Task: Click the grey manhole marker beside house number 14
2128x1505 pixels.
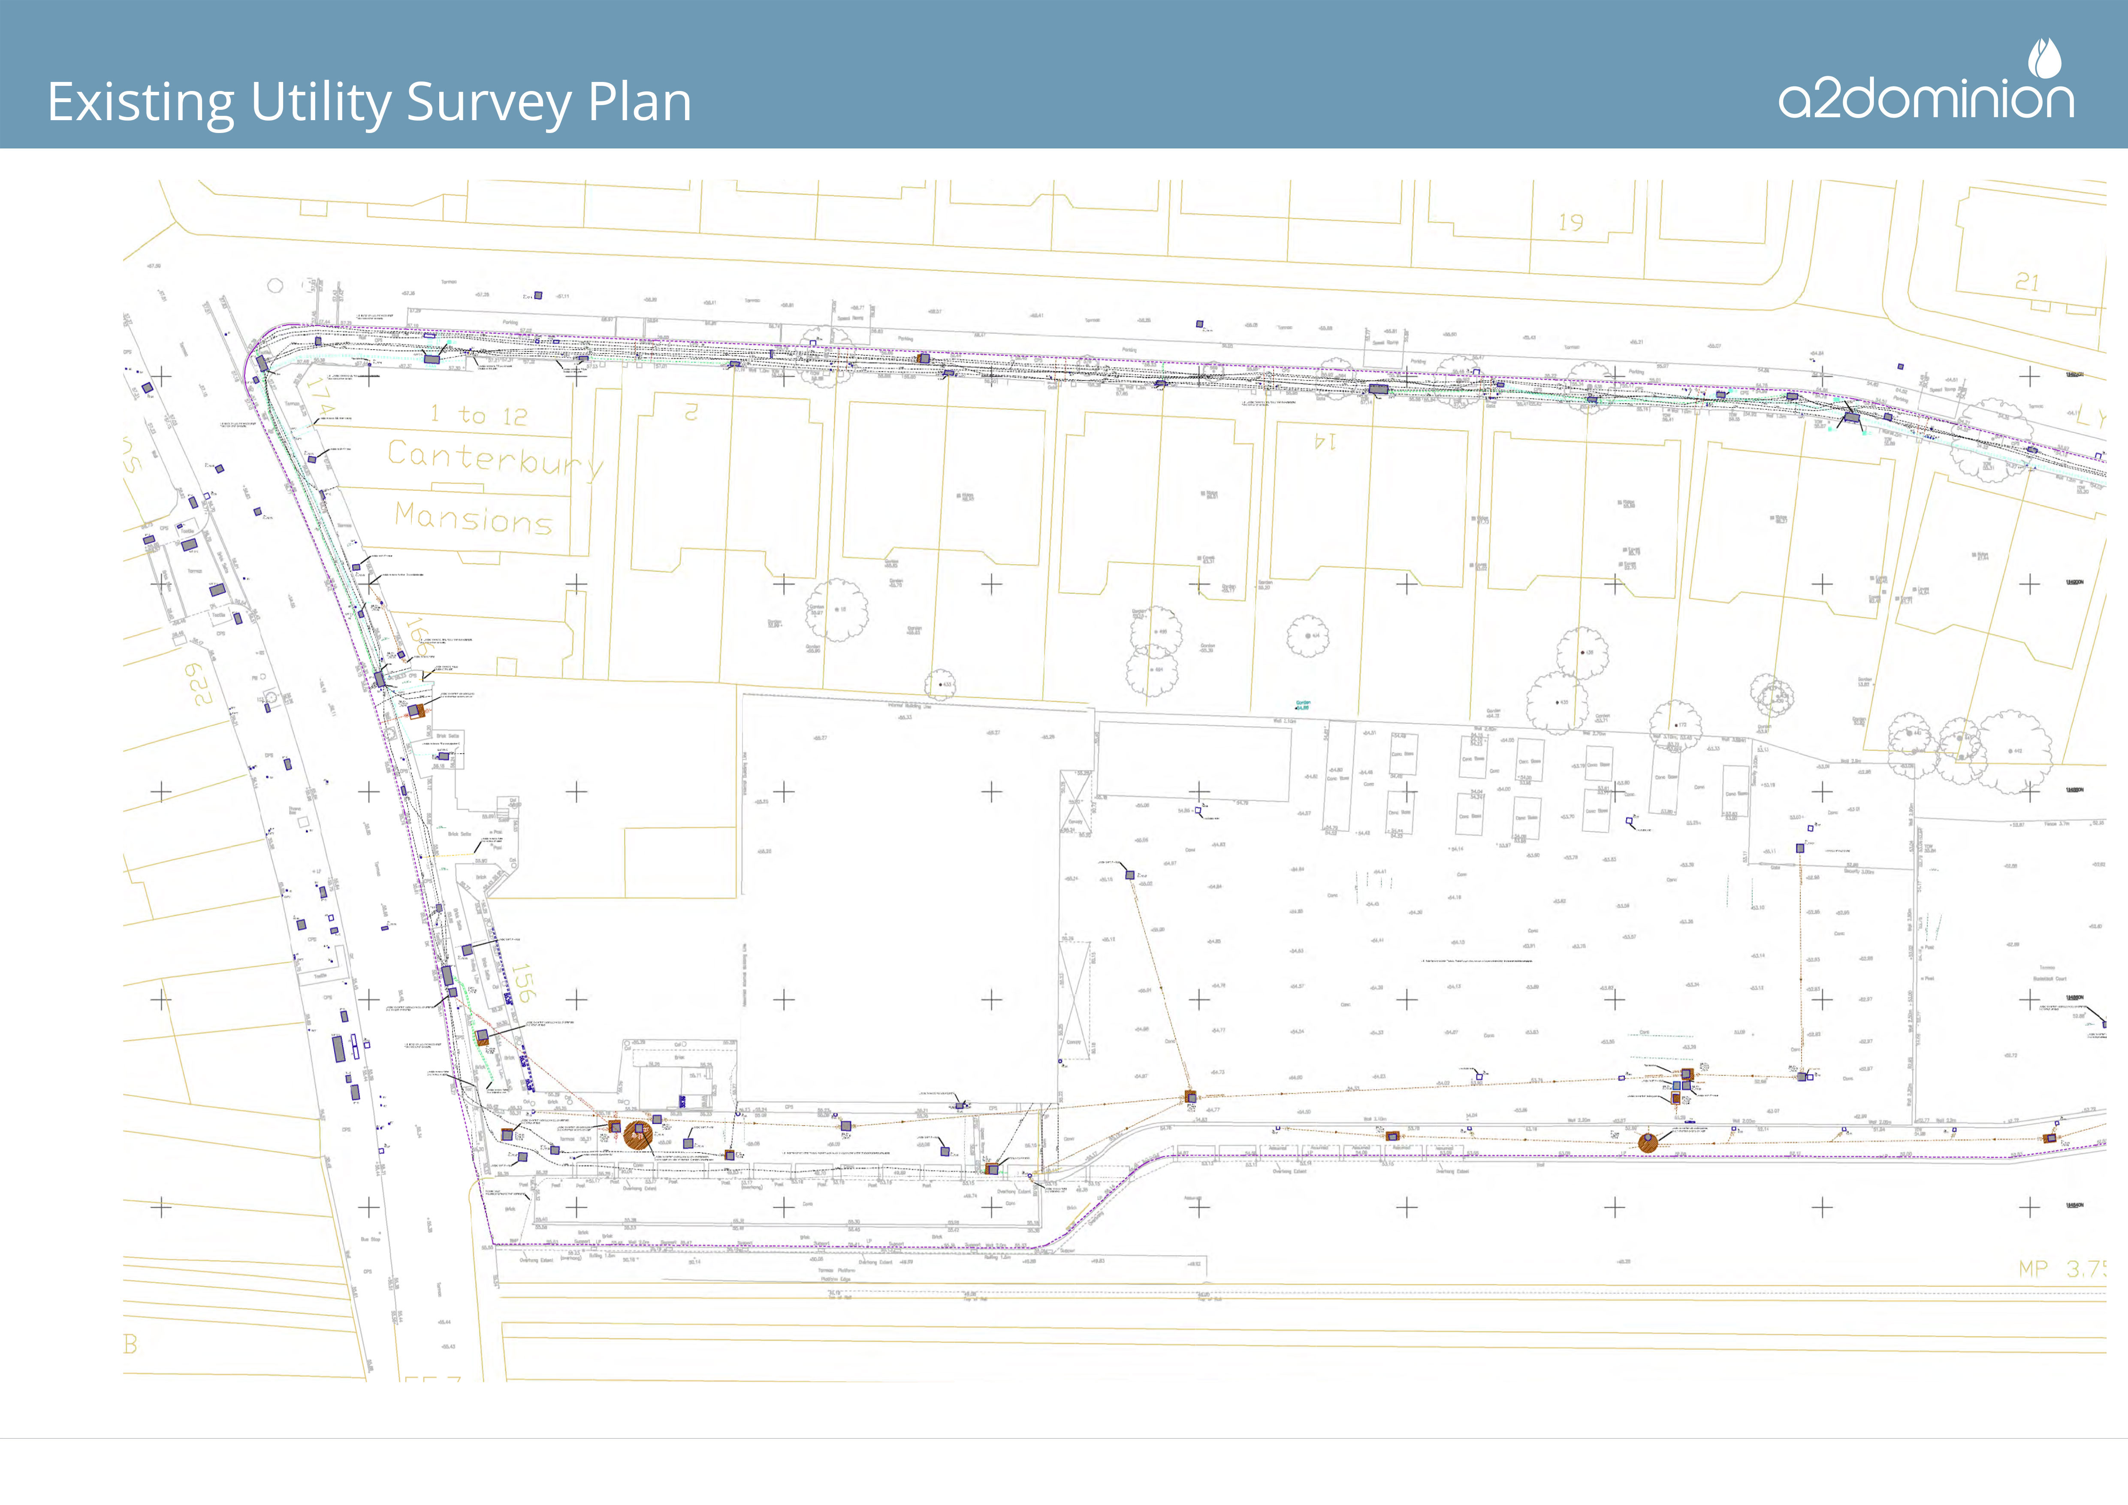Action: click(1378, 389)
